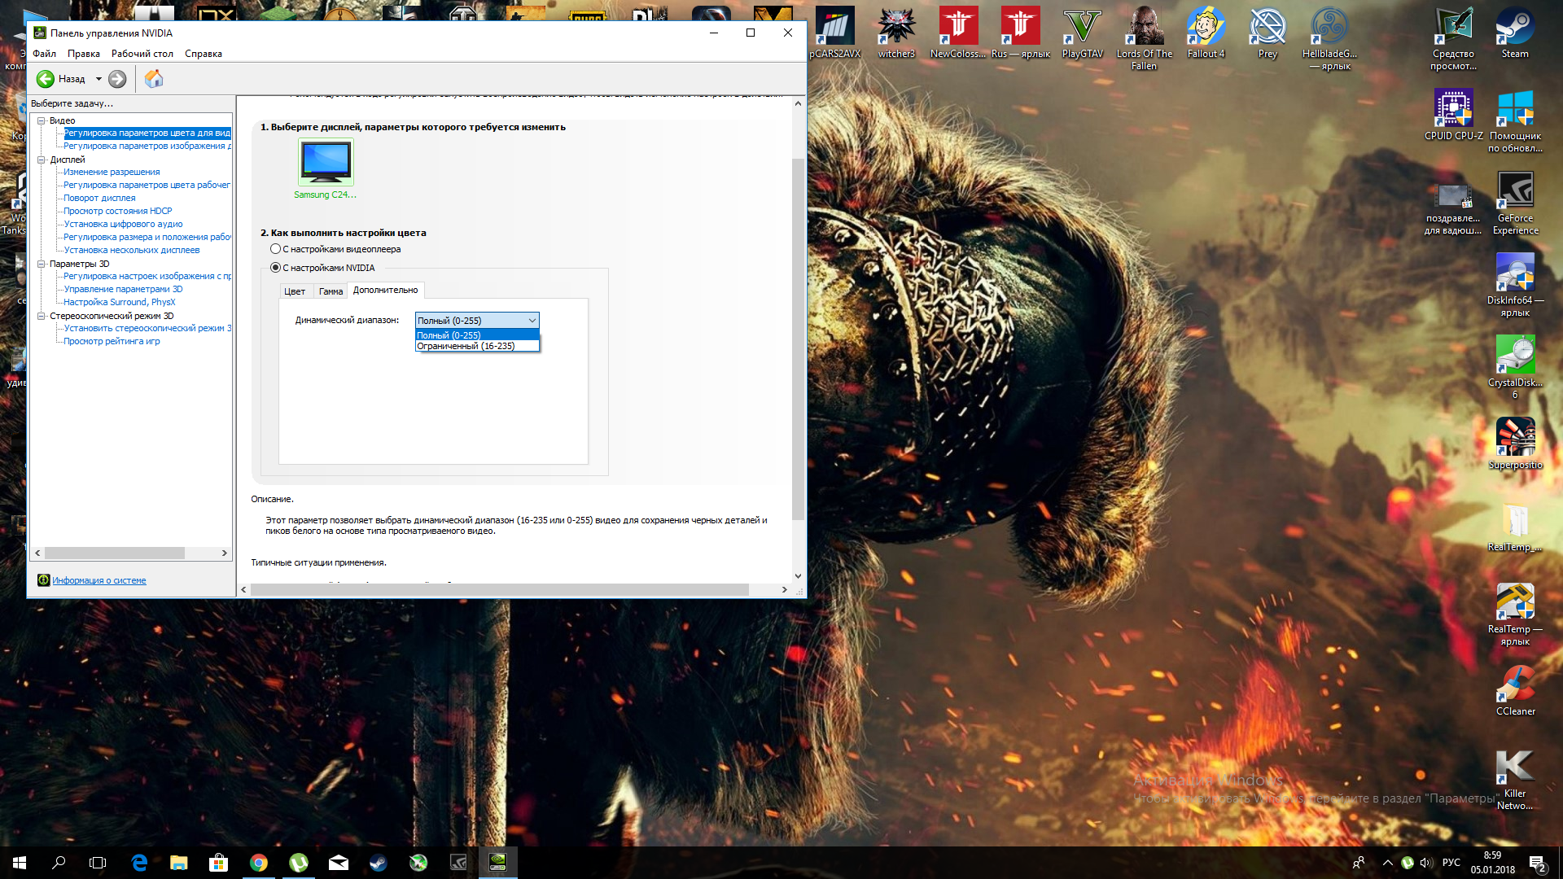Click the 'Динамический диапазон' combo box arrow
The image size is (1563, 879).
tap(532, 321)
